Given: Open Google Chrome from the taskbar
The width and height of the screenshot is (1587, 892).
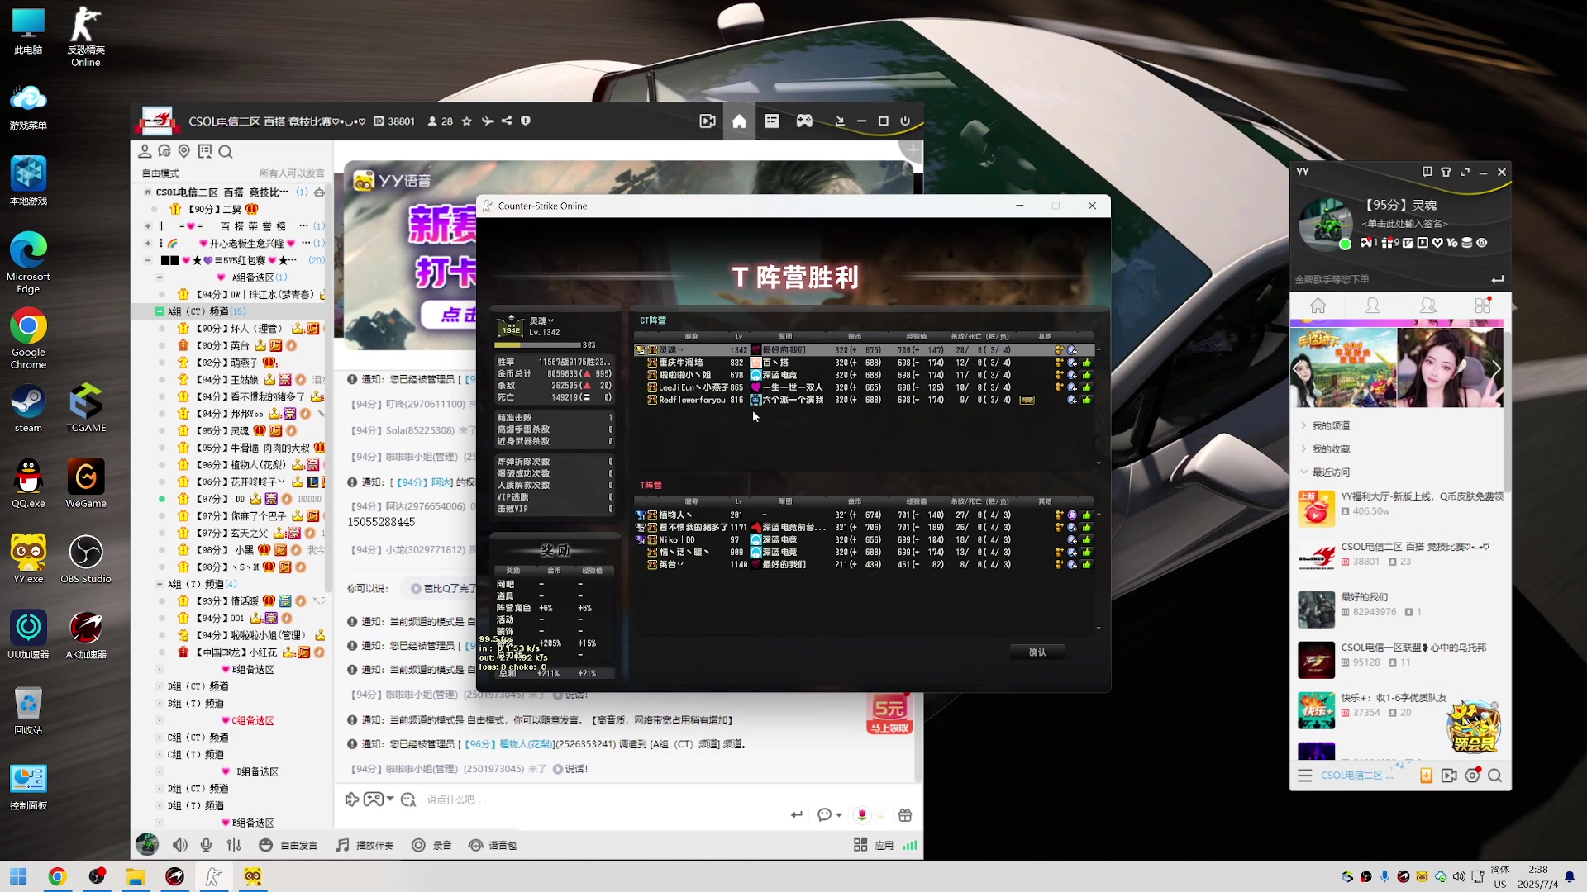Looking at the screenshot, I should 57,876.
